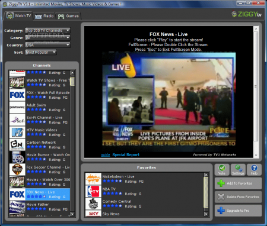The image size is (267, 226).
Task: Click the Radio tab icon
Action: [x=38, y=17]
